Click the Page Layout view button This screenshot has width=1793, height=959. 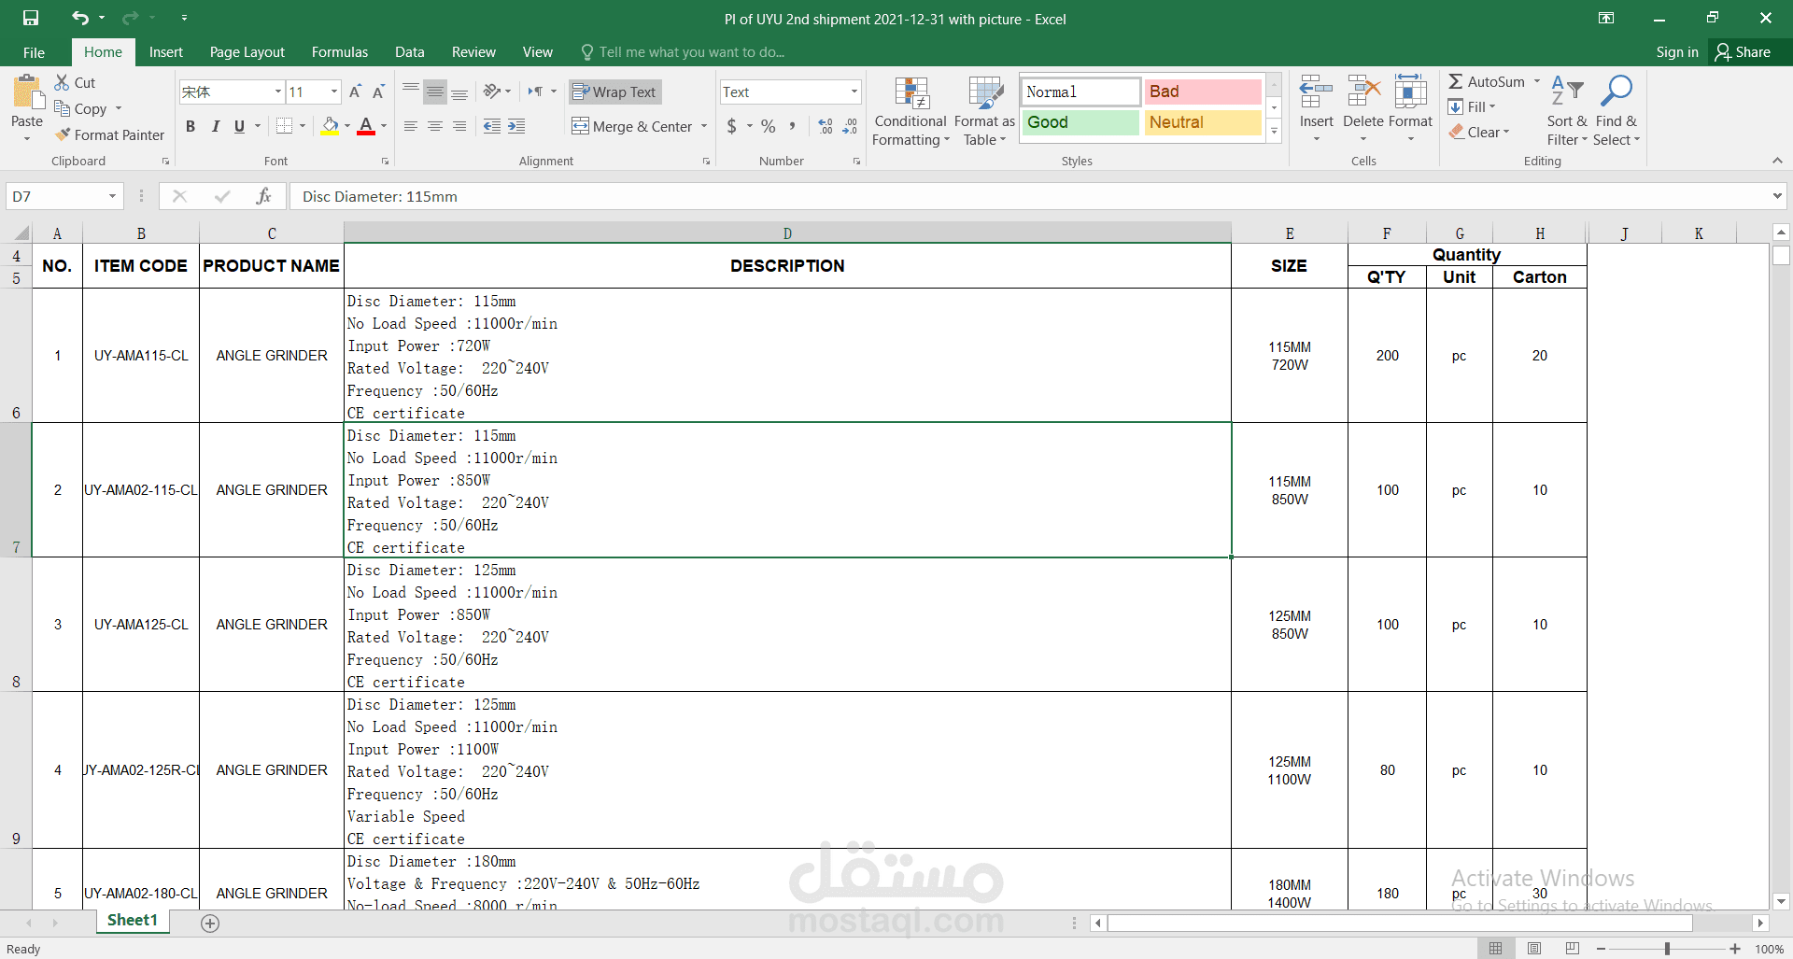[1534, 949]
